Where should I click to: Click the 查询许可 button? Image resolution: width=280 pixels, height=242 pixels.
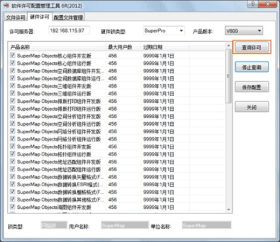pos(252,47)
